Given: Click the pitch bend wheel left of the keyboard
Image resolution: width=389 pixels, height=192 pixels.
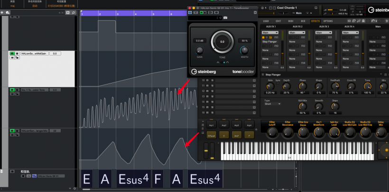Looking at the screenshot, I should click(x=206, y=151).
